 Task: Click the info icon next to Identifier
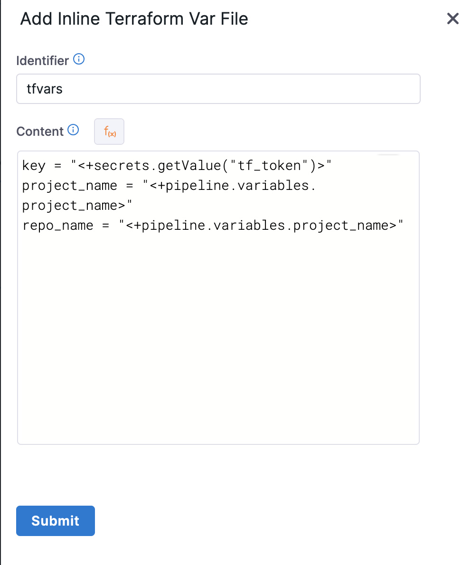coord(80,60)
